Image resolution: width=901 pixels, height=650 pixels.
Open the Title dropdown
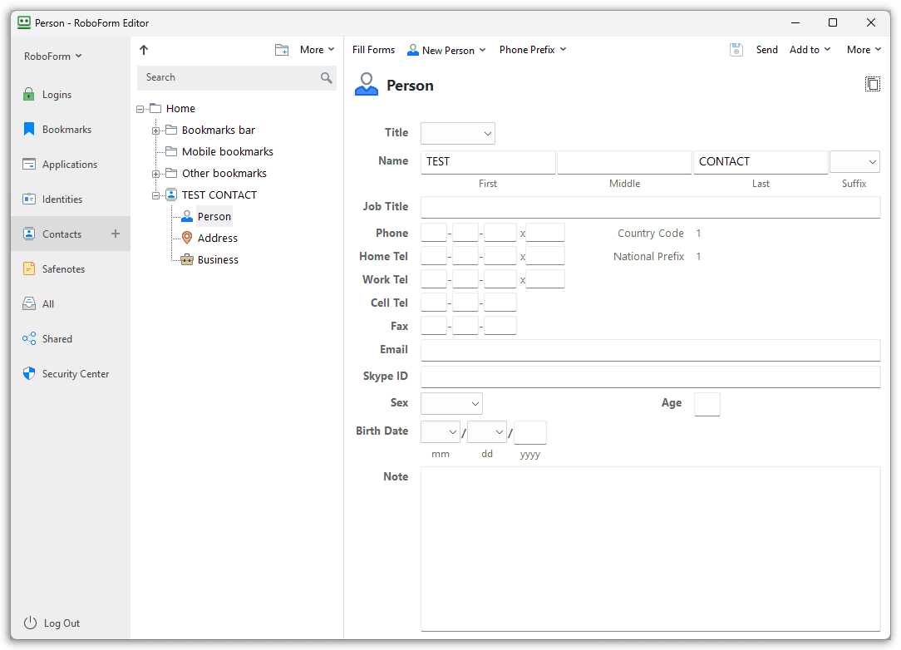(x=458, y=133)
